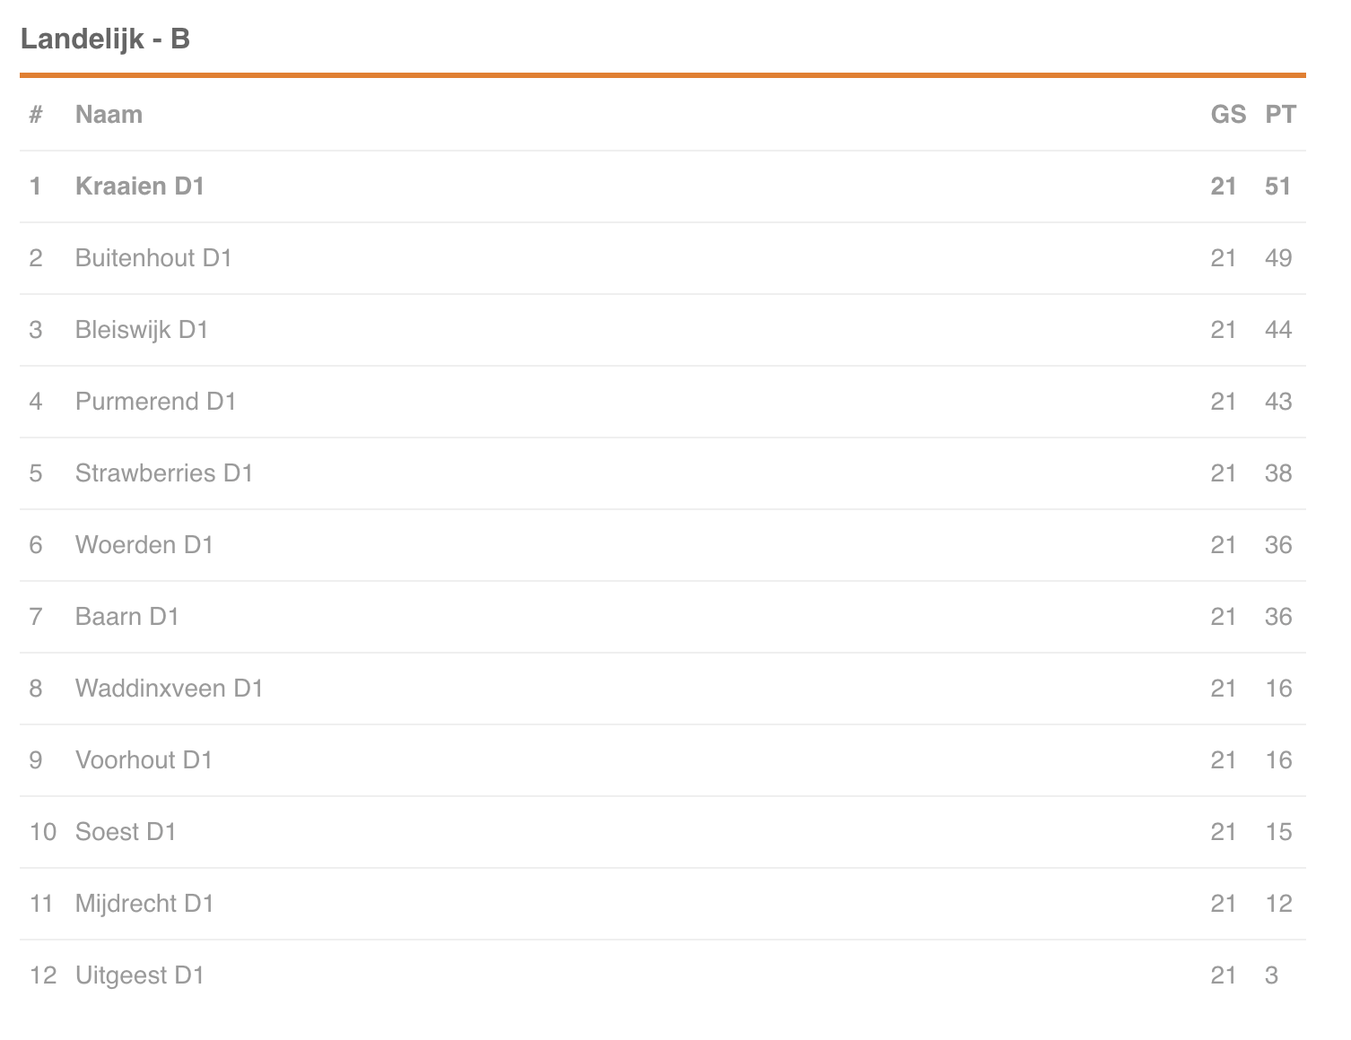Open Mijdrecht D1 team entry
Viewport: 1351px width, 1040px height.
coord(144,904)
